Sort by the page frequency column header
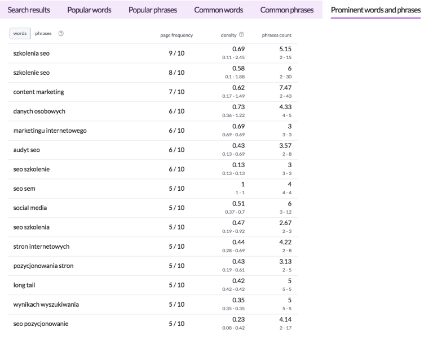This screenshot has height=340, width=424. pyautogui.click(x=176, y=35)
